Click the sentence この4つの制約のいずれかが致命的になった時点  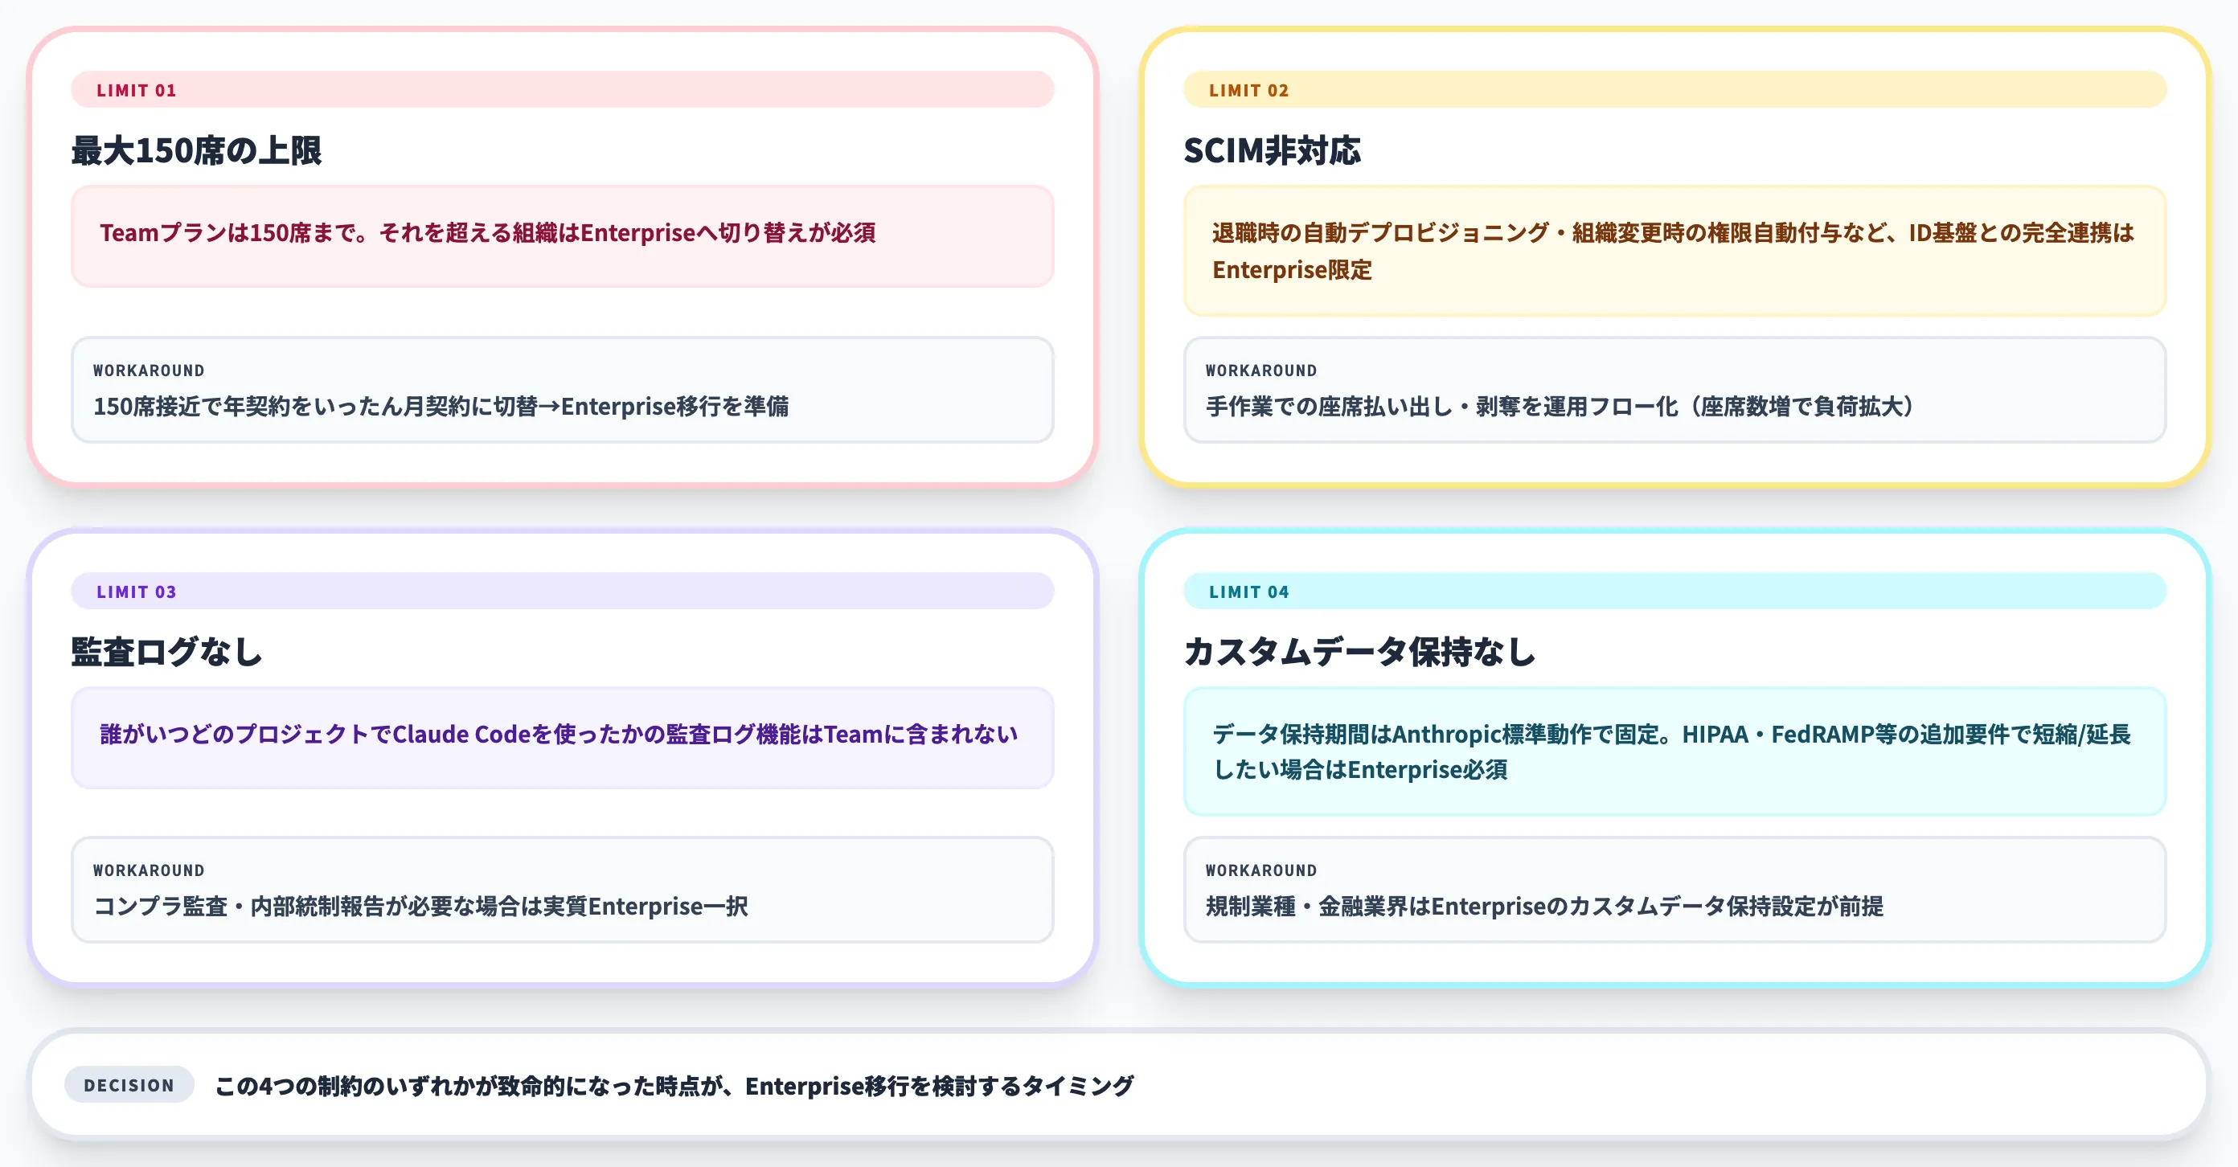[x=674, y=1087]
